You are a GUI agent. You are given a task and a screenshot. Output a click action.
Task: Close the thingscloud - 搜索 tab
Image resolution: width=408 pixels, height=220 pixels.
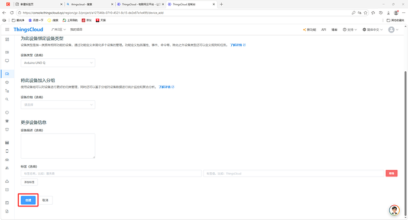click(112, 4)
